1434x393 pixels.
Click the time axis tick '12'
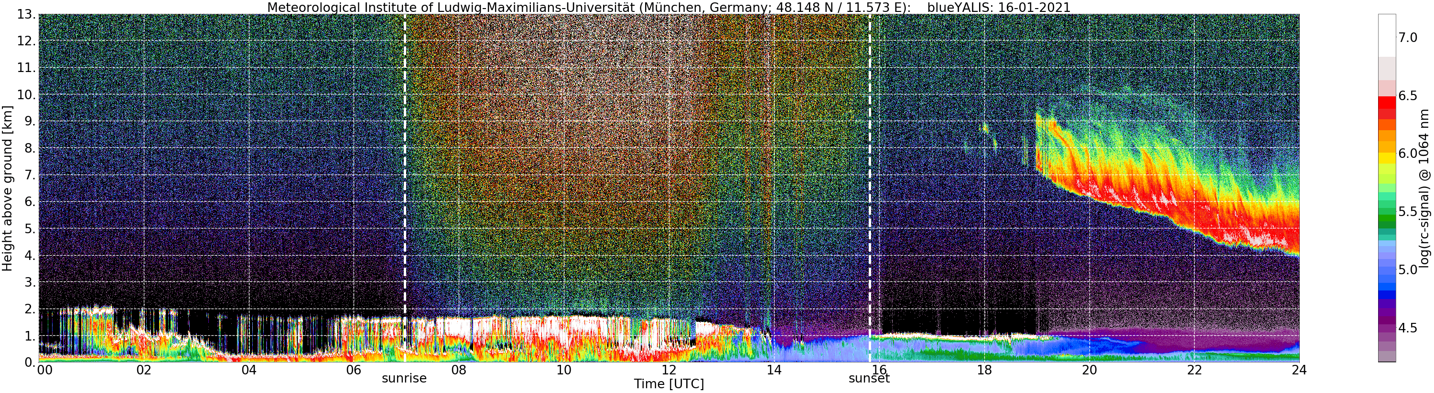[668, 370]
